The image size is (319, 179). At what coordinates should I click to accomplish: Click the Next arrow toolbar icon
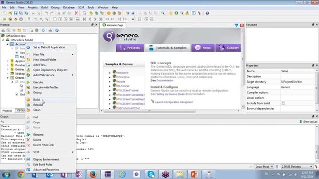point(95,19)
